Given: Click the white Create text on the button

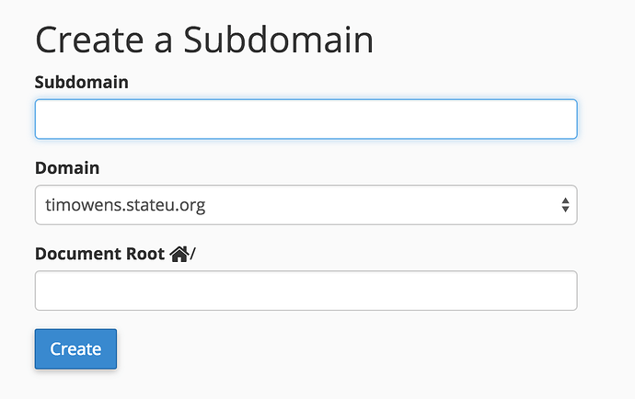Looking at the screenshot, I should (75, 348).
